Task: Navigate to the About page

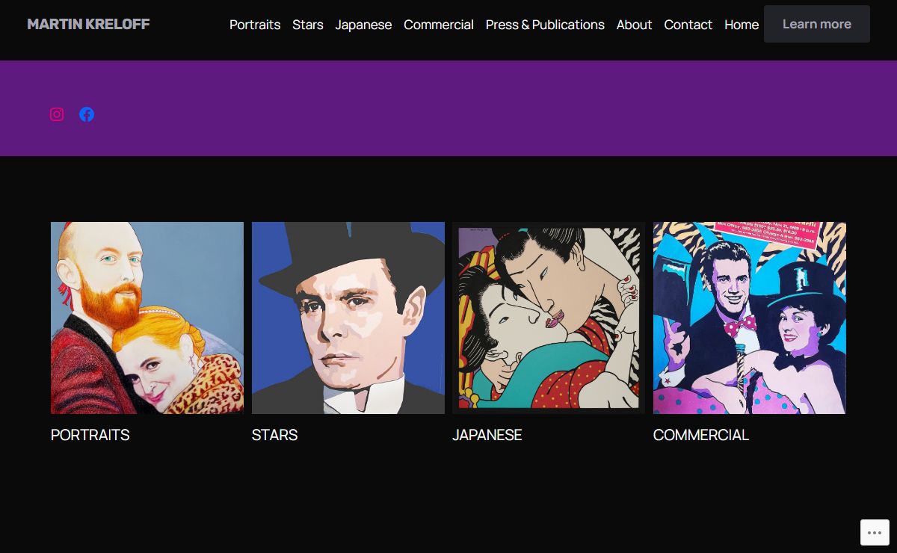Action: tap(634, 25)
